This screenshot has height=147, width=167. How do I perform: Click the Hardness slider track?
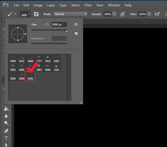click(49, 43)
